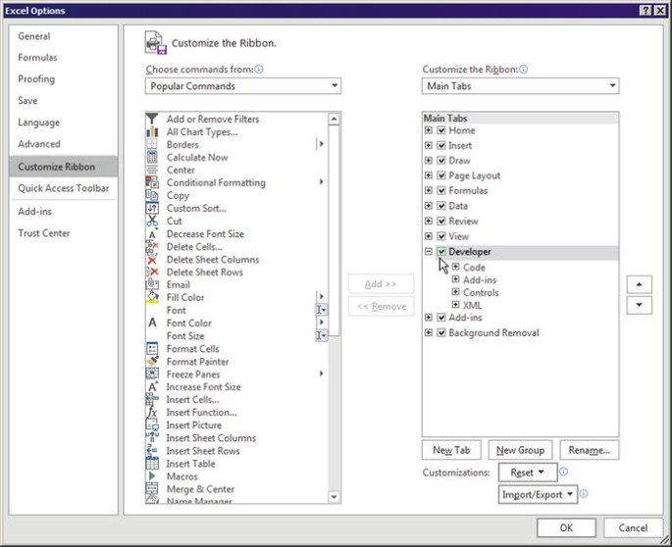Screen dimensions: 672x547
Task: Select the All Chart Types icon
Action: (x=152, y=131)
